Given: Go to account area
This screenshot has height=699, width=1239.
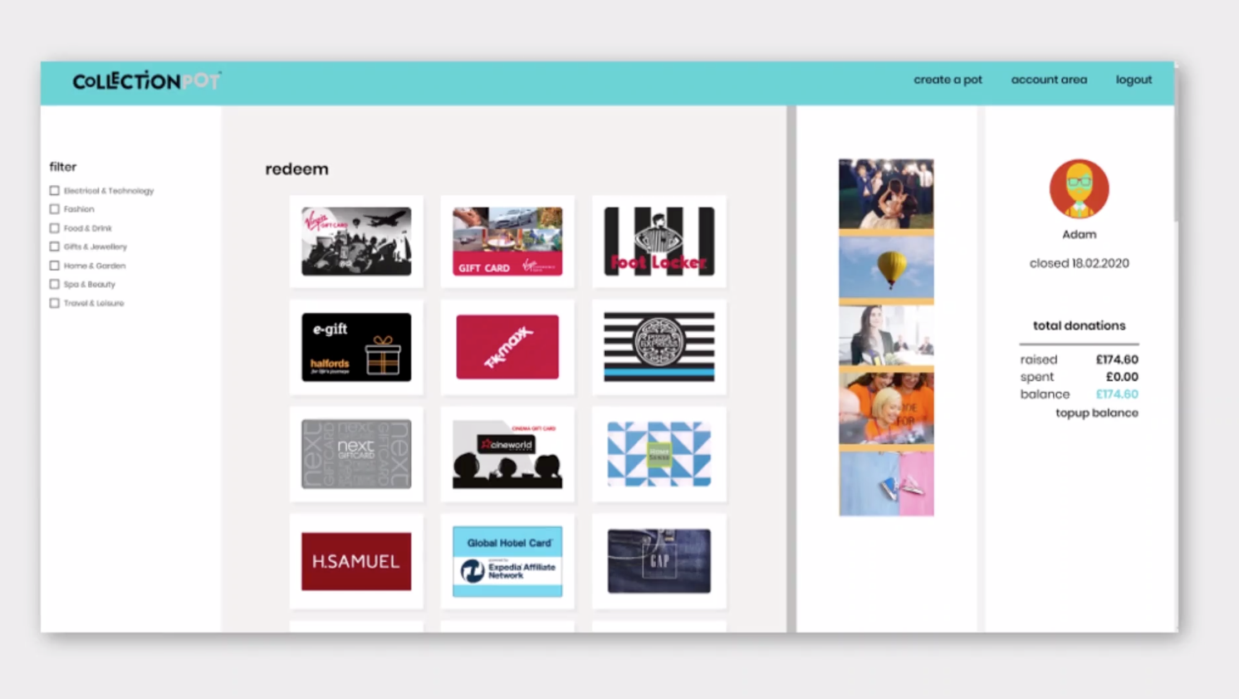Looking at the screenshot, I should pos(1049,80).
